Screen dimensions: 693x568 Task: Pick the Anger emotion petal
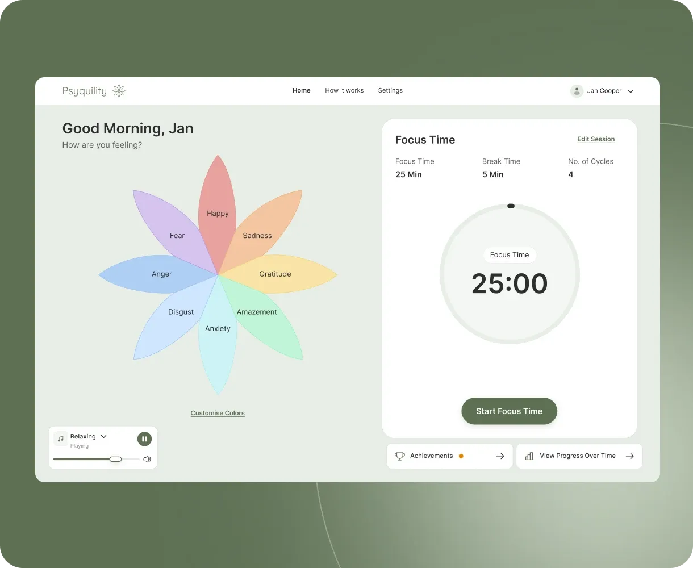(x=161, y=274)
